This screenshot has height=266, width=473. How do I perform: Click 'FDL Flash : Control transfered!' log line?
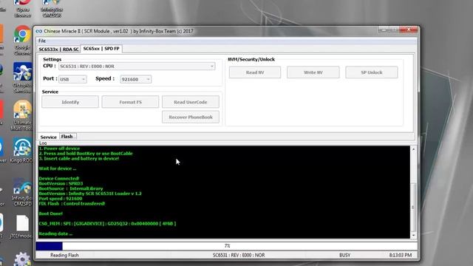[72, 204]
